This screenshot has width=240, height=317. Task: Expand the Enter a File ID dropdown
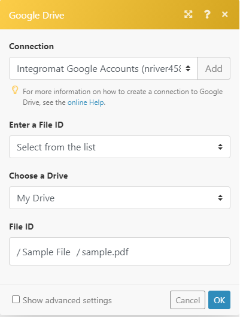pyautogui.click(x=120, y=147)
